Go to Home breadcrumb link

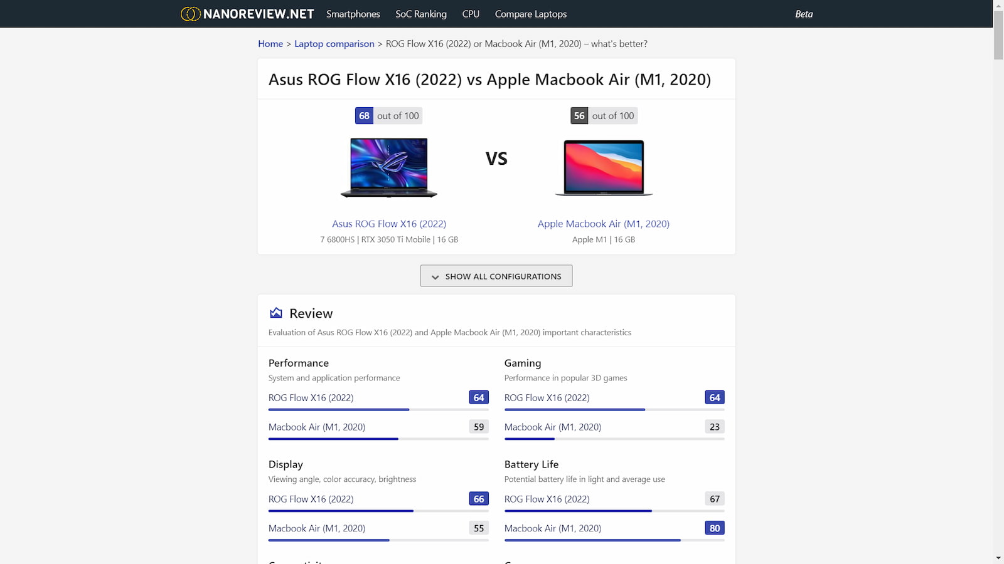click(x=270, y=44)
